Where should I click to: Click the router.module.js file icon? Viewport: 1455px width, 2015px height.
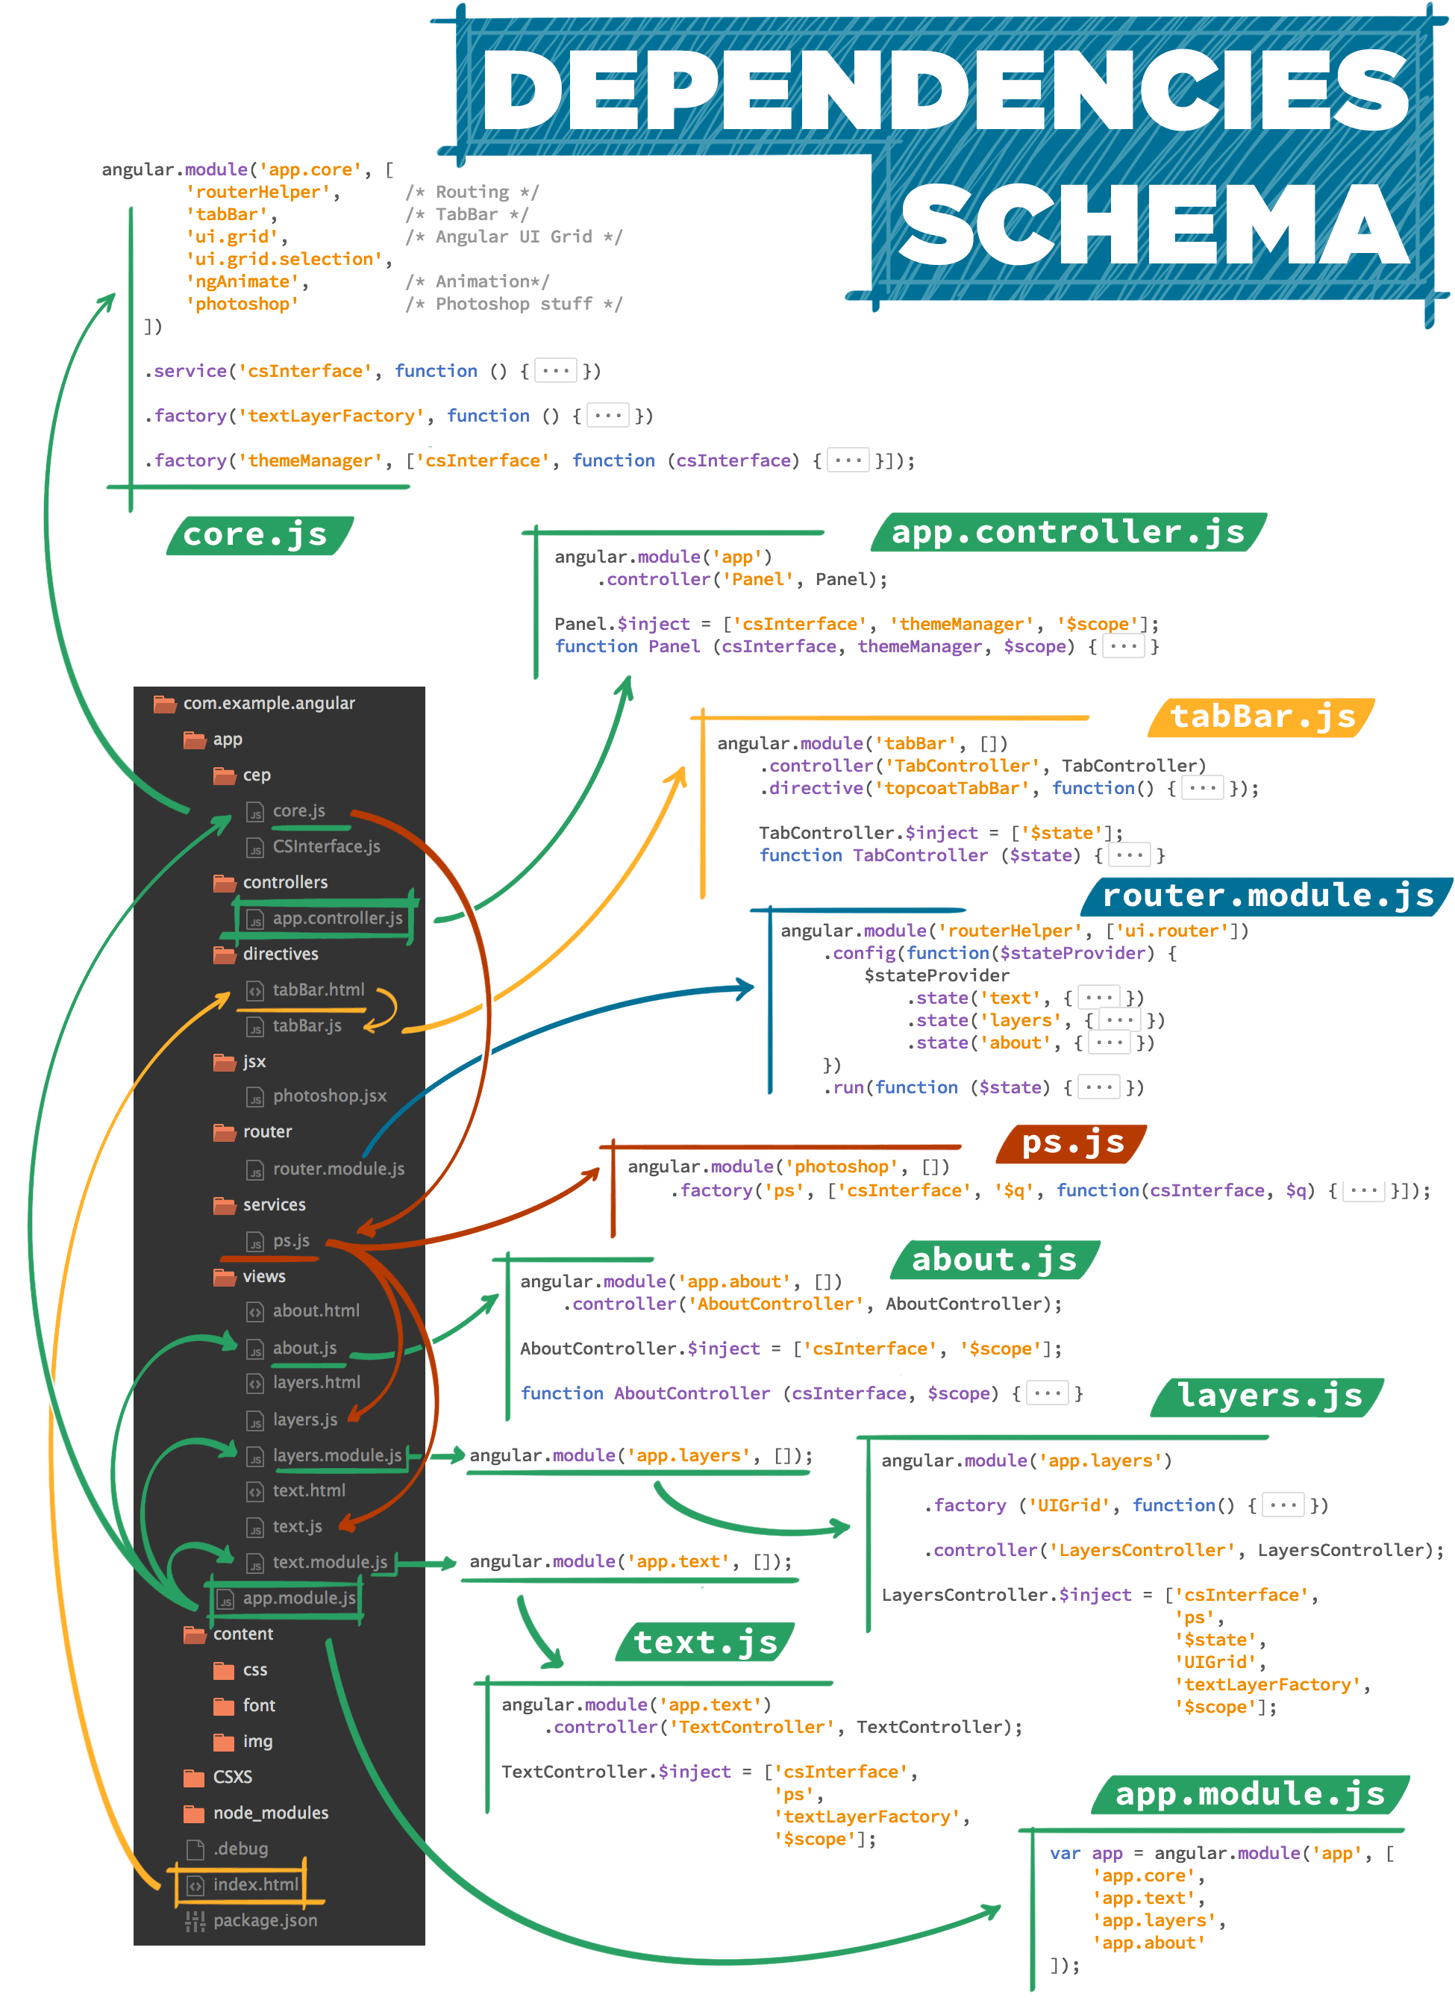255,1170
